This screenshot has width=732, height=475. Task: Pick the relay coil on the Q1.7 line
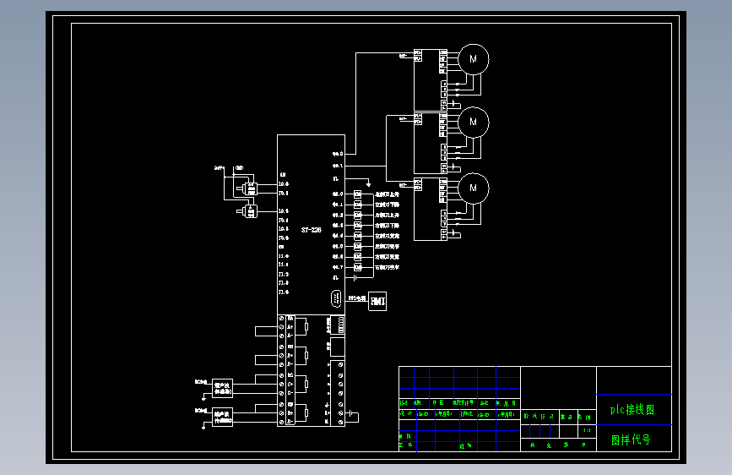358,267
